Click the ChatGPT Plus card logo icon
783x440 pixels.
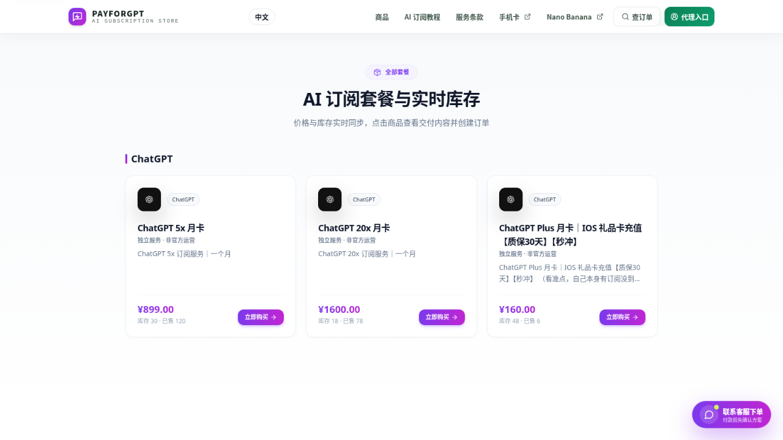[x=511, y=199]
